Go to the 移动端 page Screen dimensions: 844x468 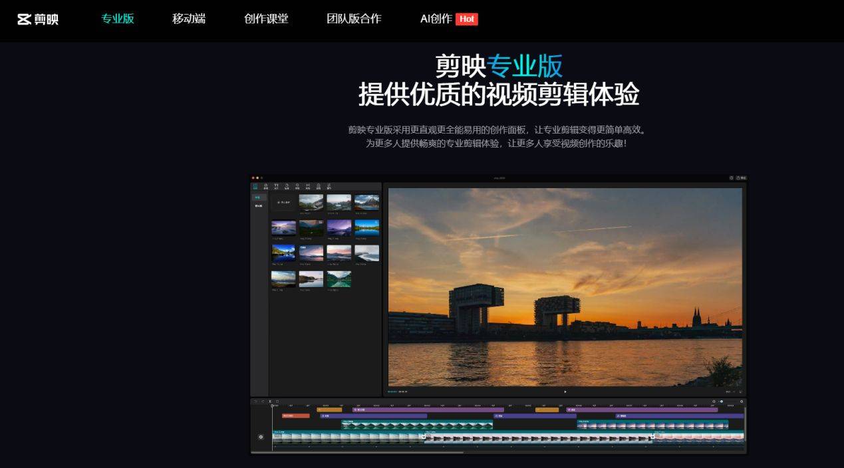tap(189, 19)
